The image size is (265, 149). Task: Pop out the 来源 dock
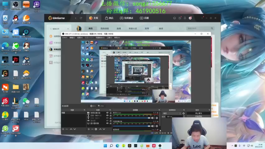[110, 110]
